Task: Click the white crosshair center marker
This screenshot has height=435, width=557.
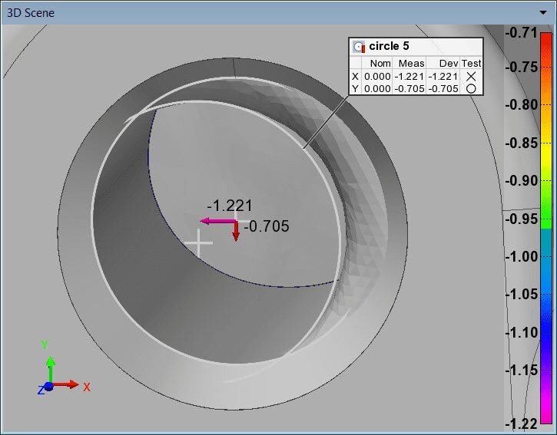Action: [x=199, y=242]
